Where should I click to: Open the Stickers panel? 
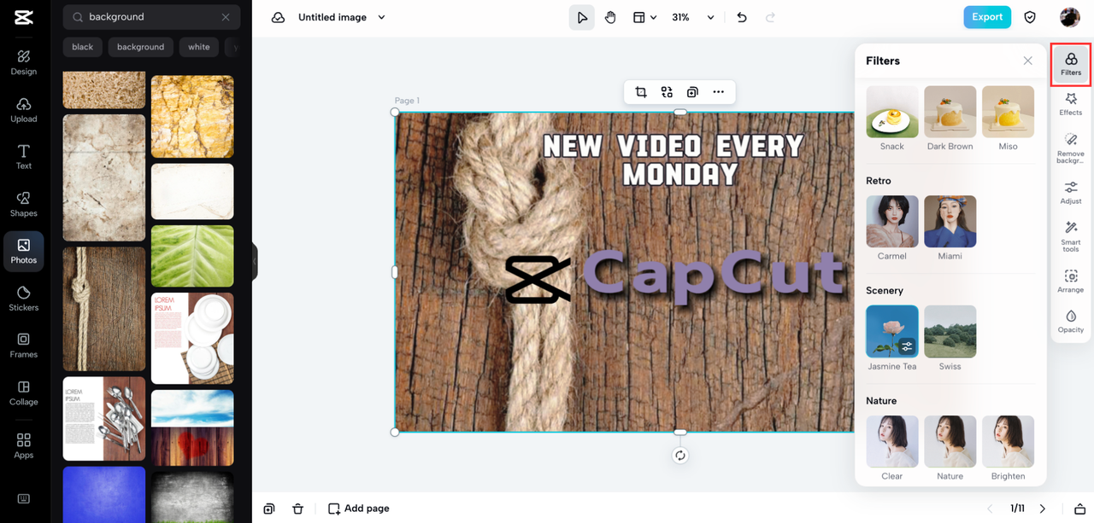click(x=24, y=299)
